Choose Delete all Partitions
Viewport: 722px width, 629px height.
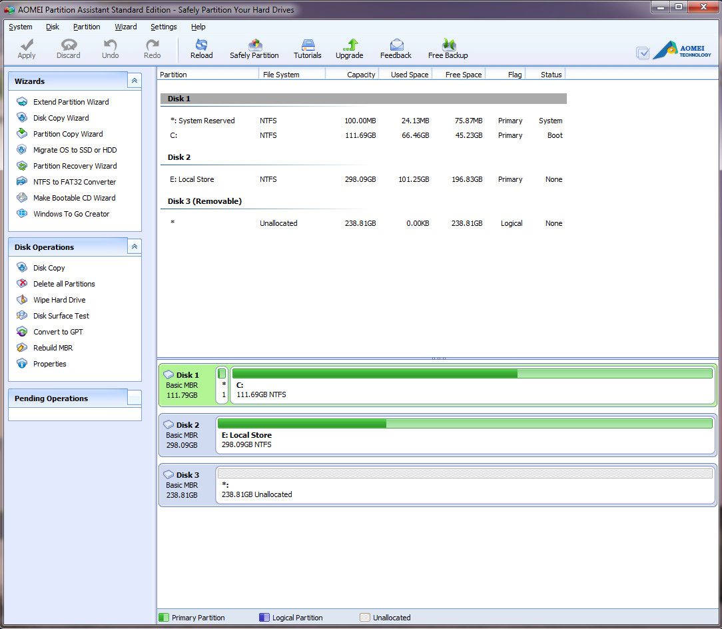click(x=64, y=284)
